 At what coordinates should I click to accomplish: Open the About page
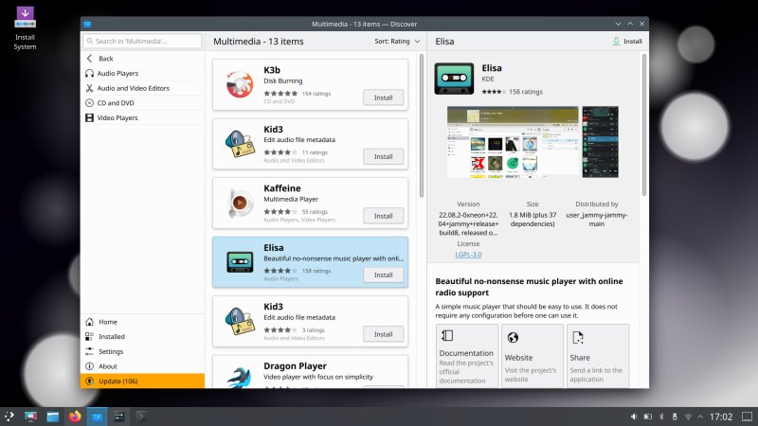[x=142, y=366]
